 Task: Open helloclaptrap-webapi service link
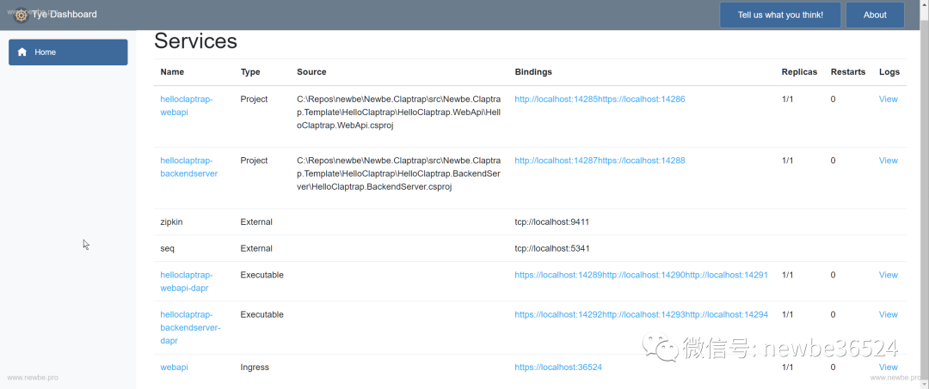pyautogui.click(x=186, y=106)
